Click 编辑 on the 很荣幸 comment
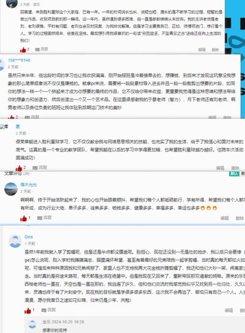Image resolution: width=245 pixels, height=333 pixels. tap(220, 168)
